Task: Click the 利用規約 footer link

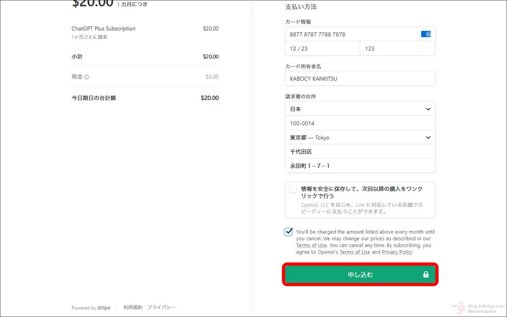Action: [132, 308]
